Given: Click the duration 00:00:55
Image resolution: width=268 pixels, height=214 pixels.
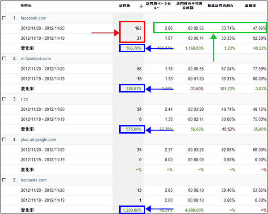Looking at the screenshot, I should coord(196,69).
